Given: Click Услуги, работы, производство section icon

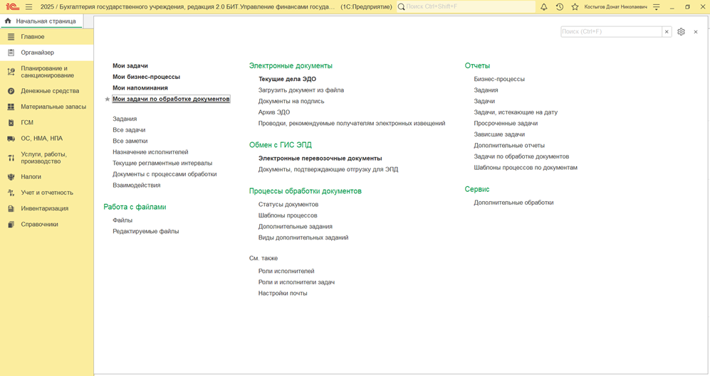Looking at the screenshot, I should point(11,158).
